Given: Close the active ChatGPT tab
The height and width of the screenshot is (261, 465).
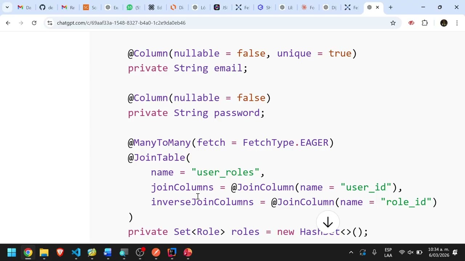Looking at the screenshot, I should coord(377,7).
